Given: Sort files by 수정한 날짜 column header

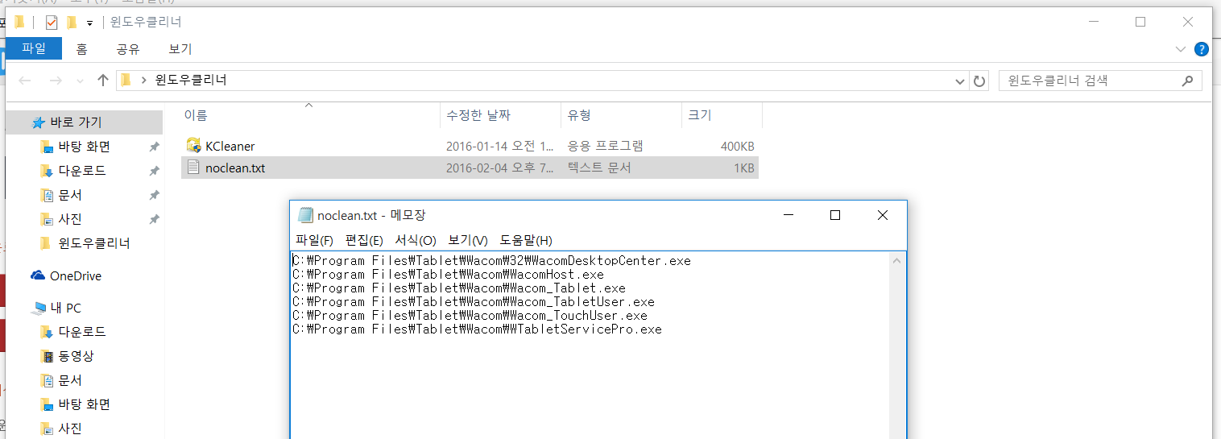Looking at the screenshot, I should coord(478,115).
